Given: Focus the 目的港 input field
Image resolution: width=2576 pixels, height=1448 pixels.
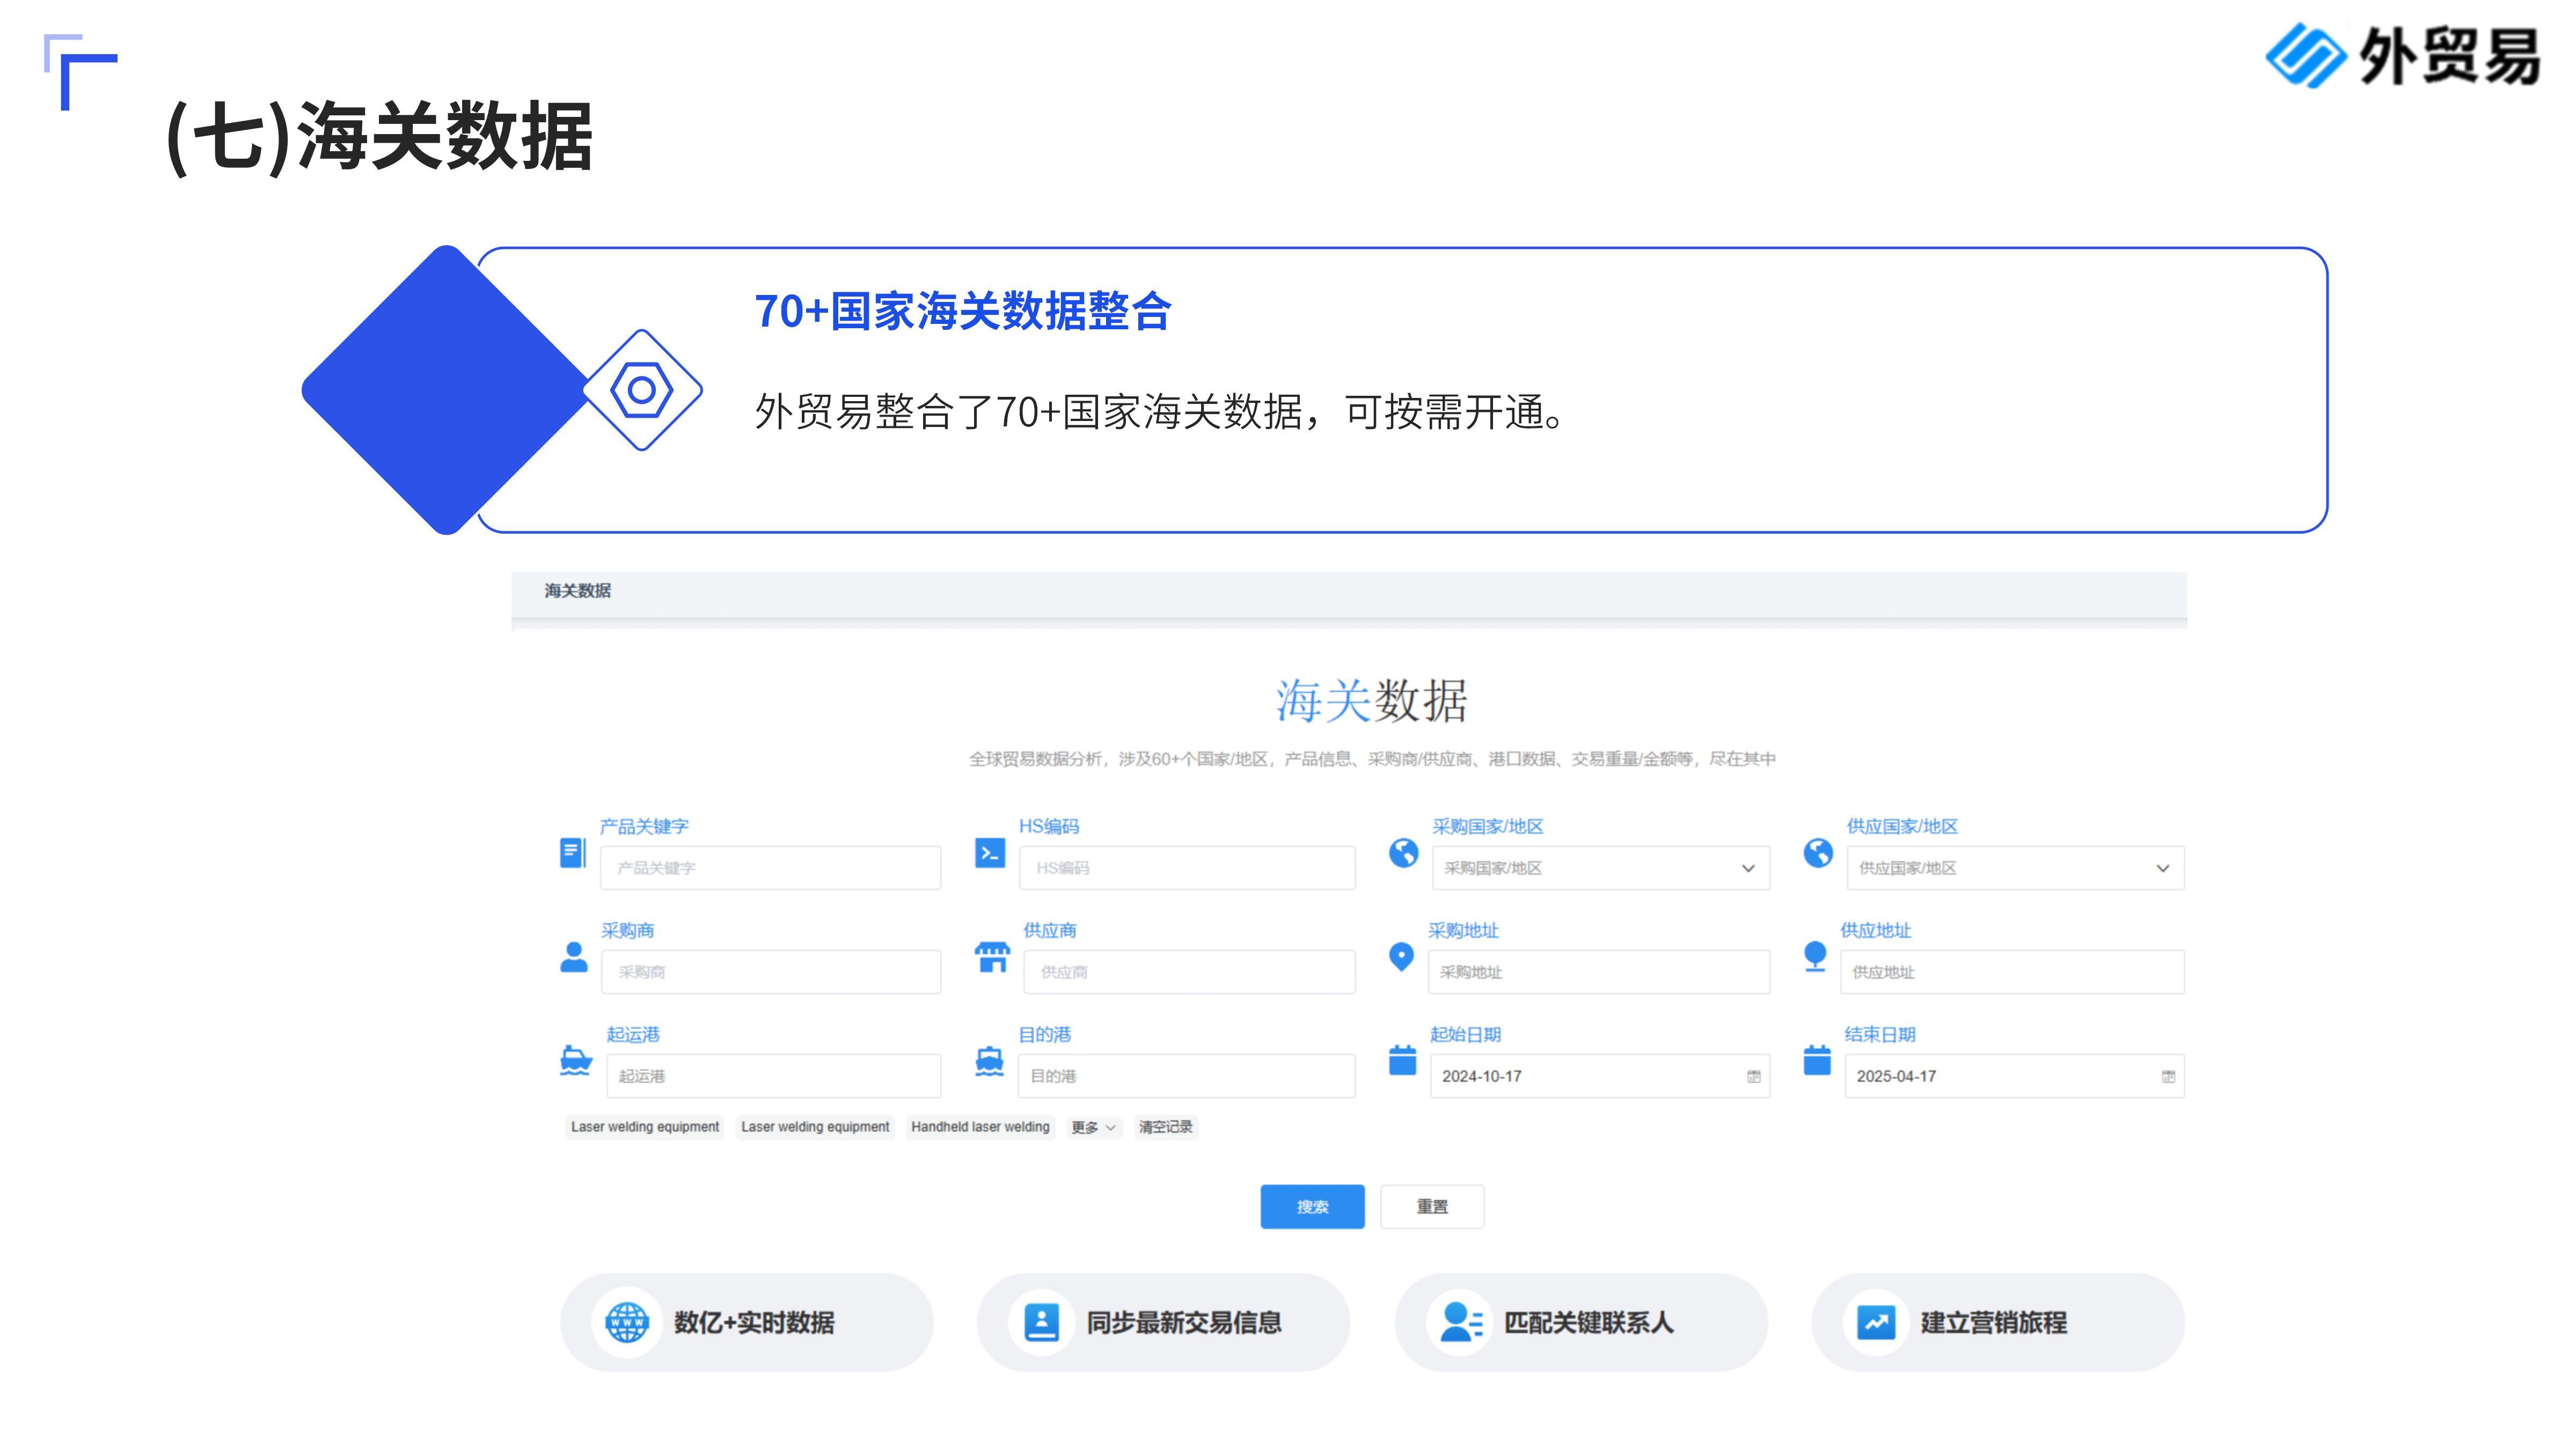Looking at the screenshot, I should pos(1187,1076).
